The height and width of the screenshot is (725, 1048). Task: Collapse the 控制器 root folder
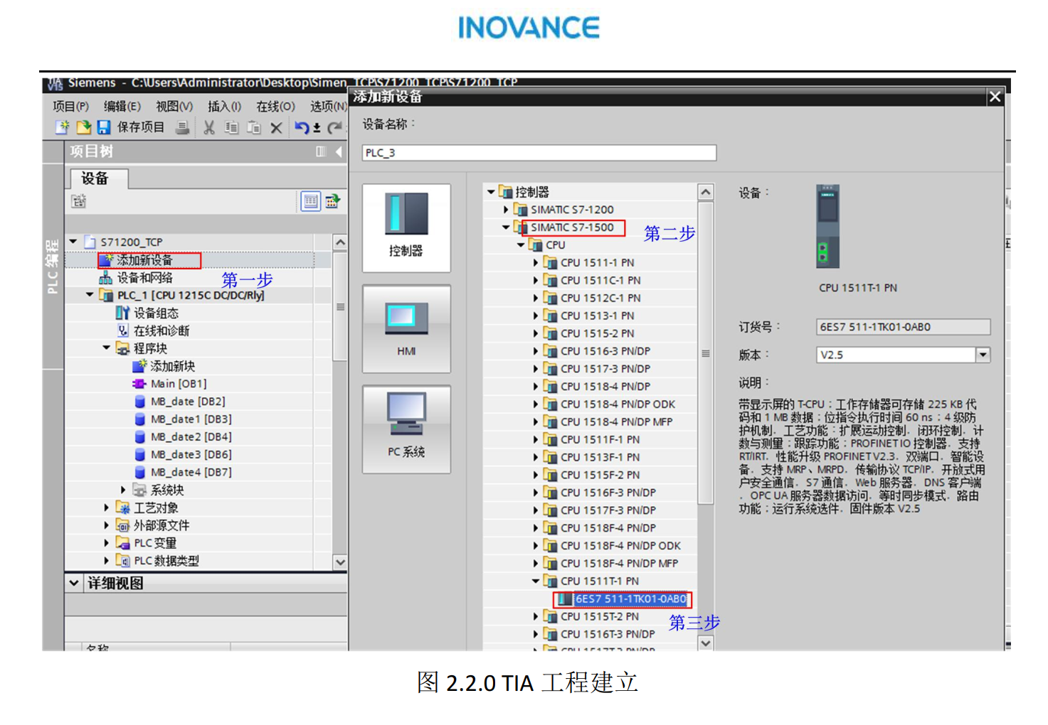(491, 192)
